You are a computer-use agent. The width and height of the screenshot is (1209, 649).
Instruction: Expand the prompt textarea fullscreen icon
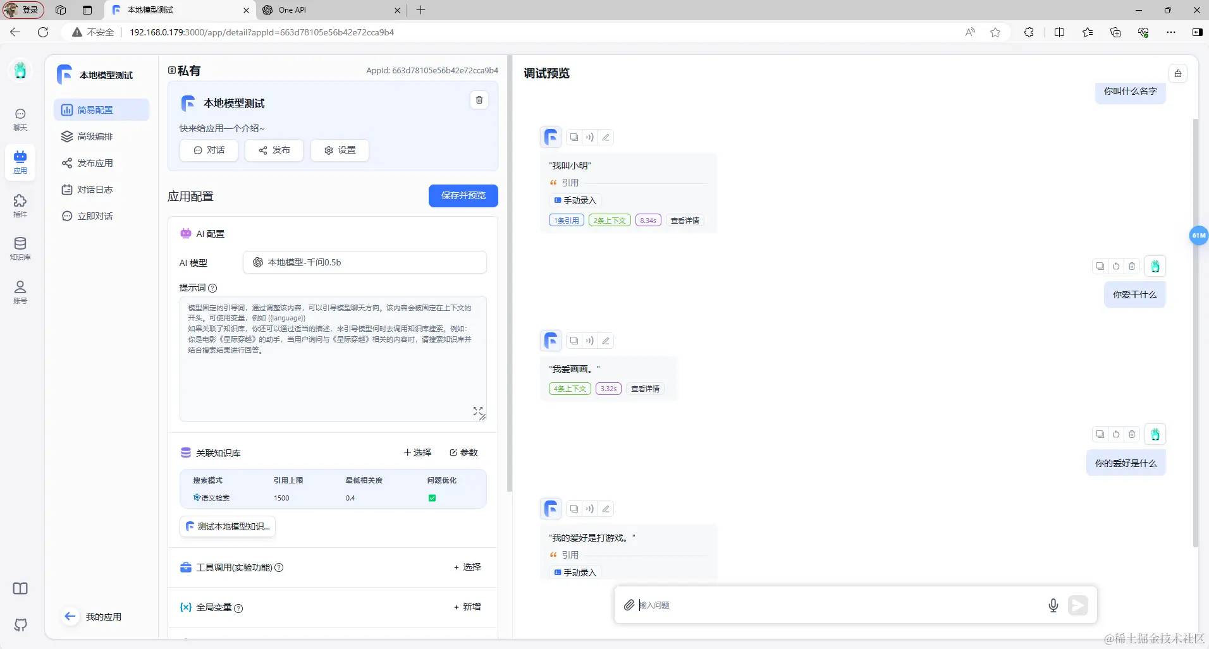[478, 411]
